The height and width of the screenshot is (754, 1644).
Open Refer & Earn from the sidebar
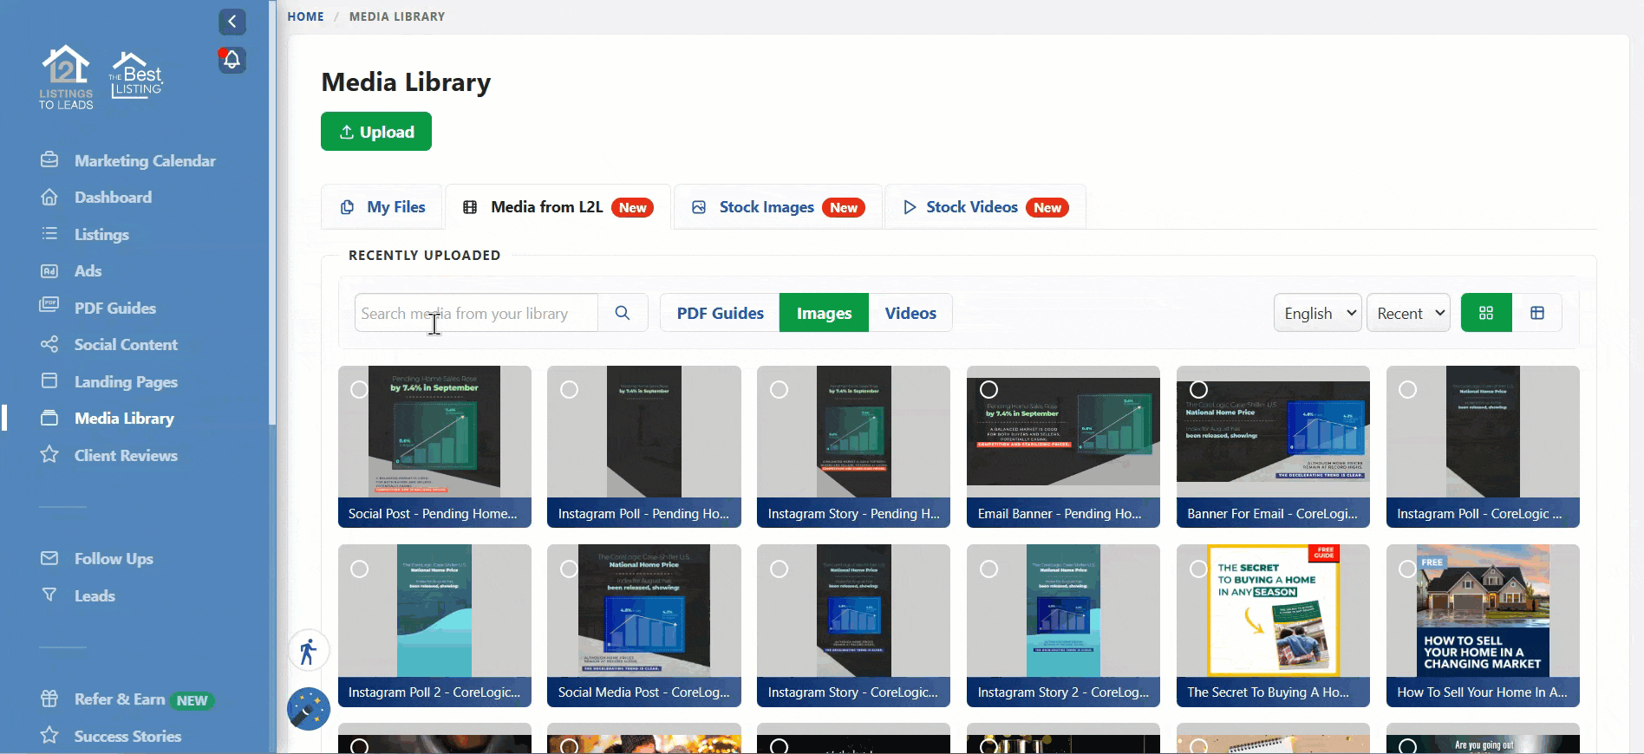pos(120,699)
